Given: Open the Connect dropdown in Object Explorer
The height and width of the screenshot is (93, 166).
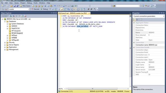Looking at the screenshot, I should tap(5, 16).
